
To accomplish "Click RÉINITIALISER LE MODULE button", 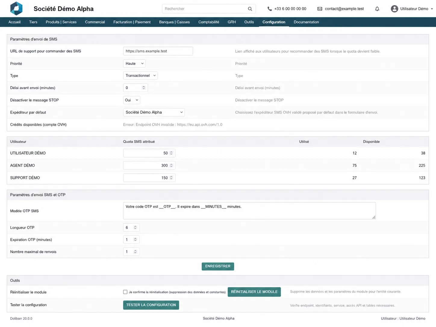I will pyautogui.click(x=254, y=292).
